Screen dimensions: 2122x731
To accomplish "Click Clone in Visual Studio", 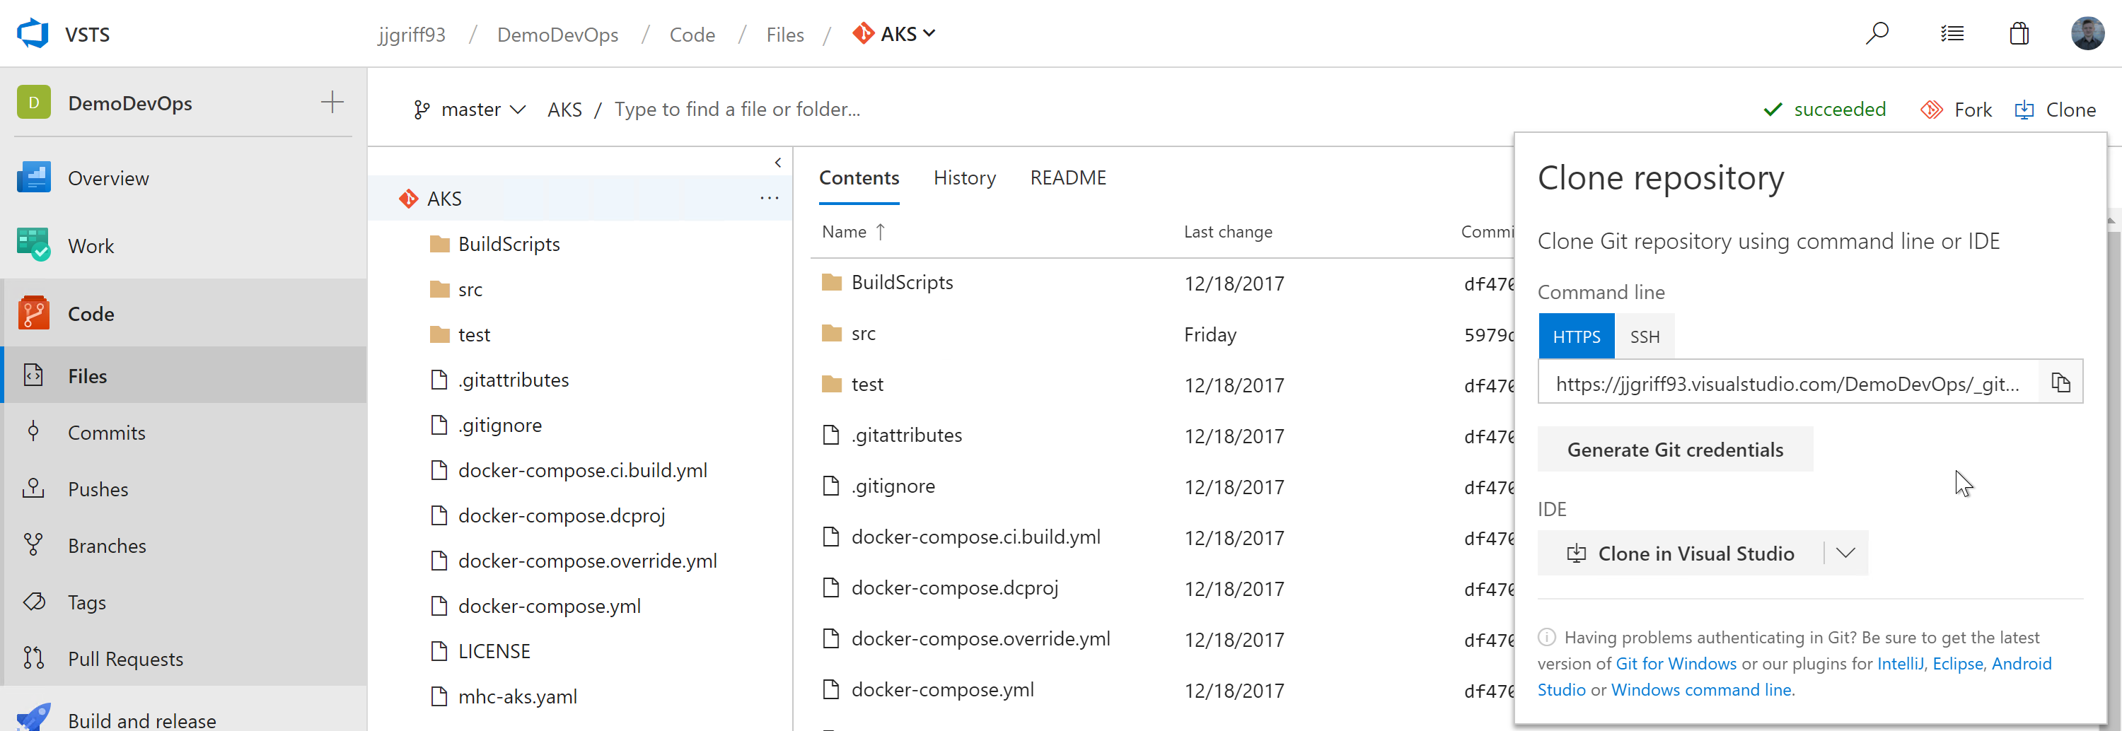I will tap(1681, 553).
